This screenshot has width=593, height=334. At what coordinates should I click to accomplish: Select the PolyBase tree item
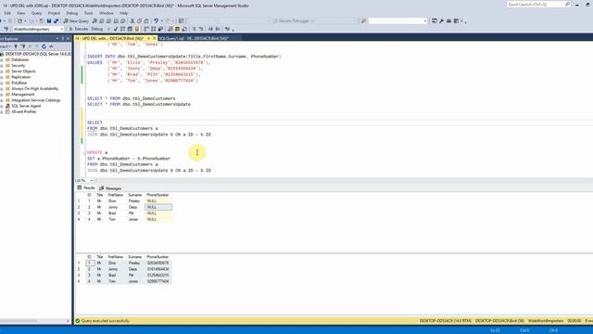tap(19, 83)
